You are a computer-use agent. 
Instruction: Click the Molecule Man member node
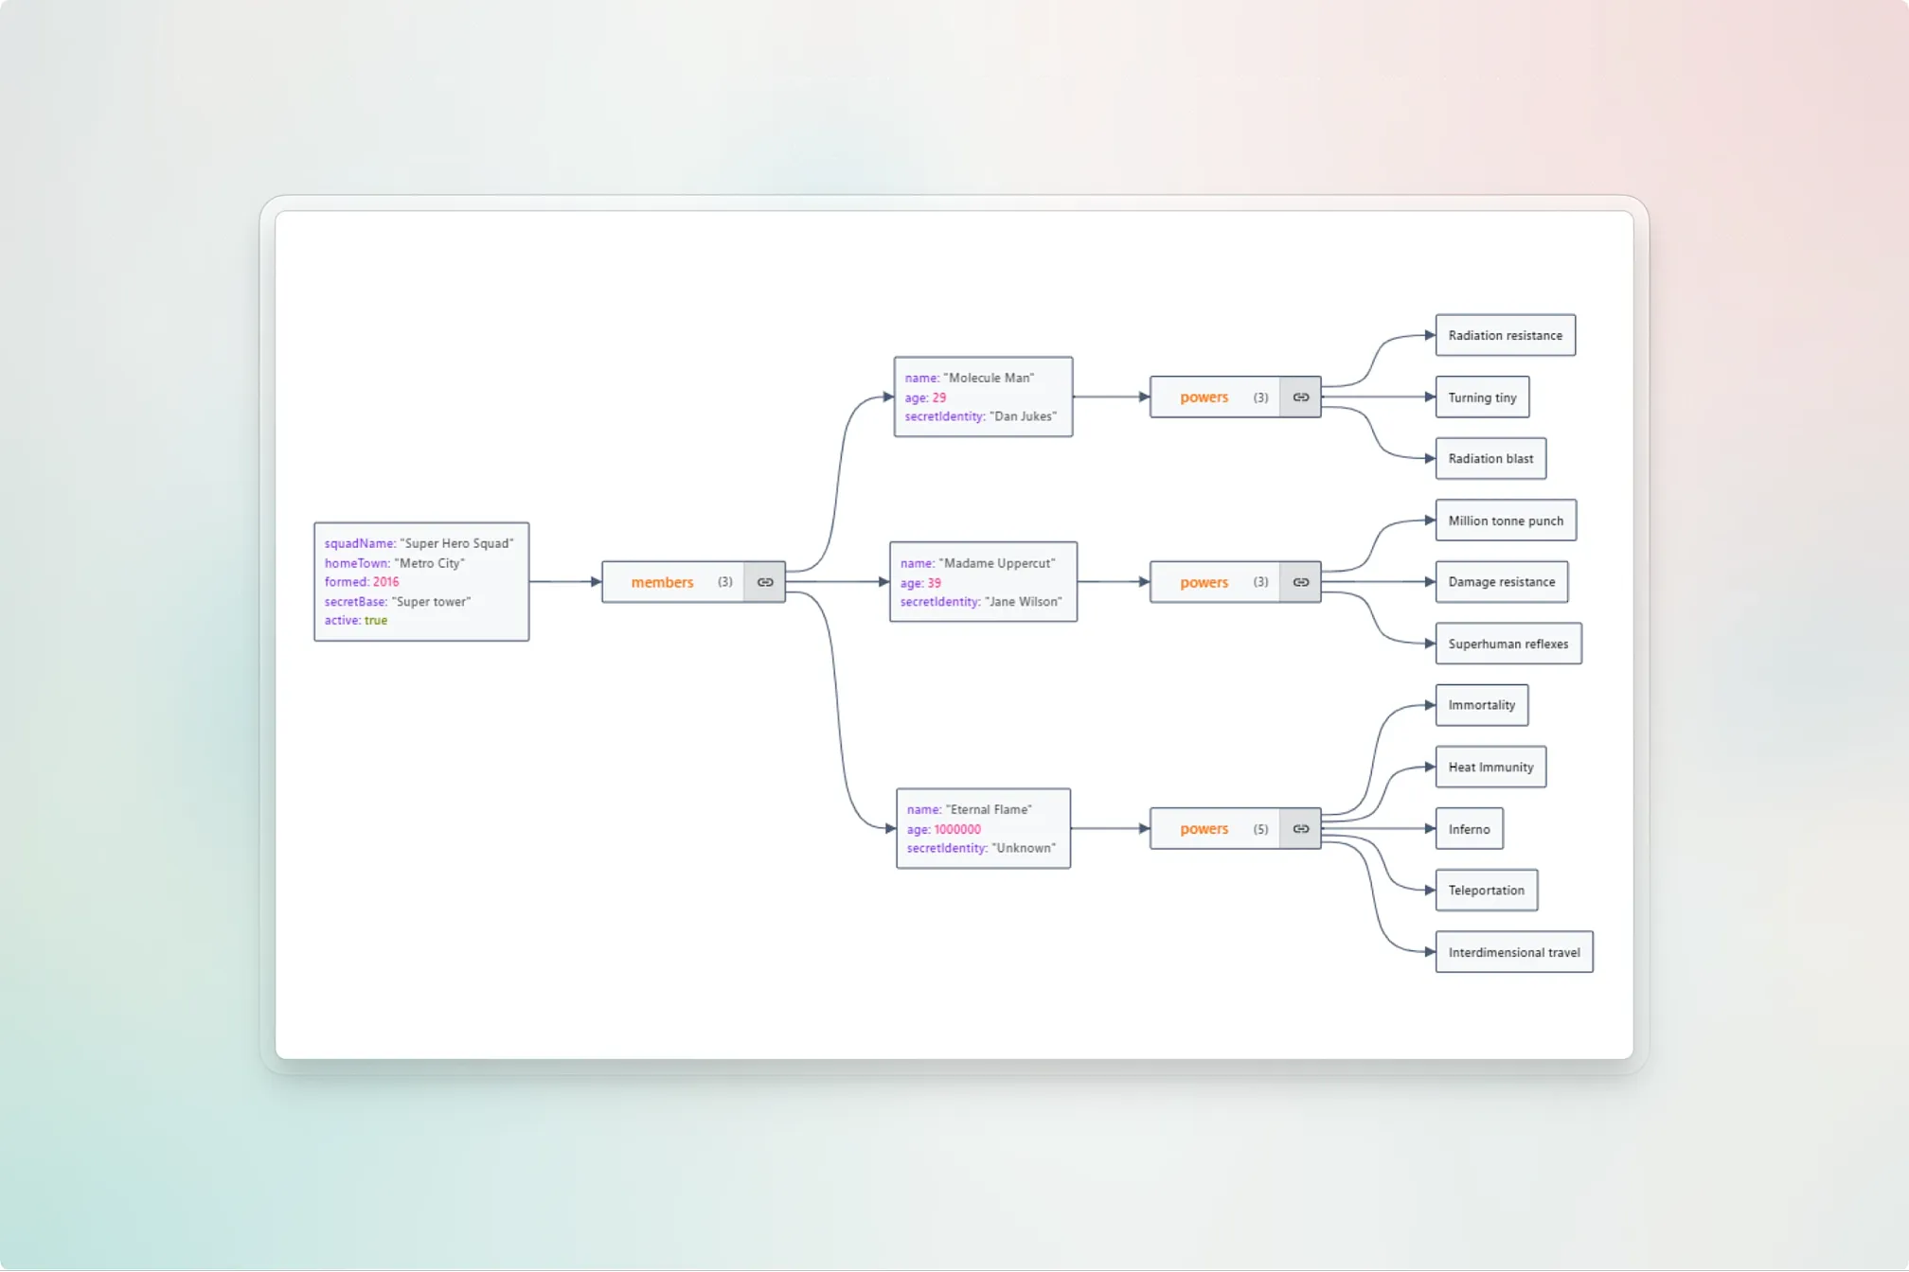(x=983, y=397)
